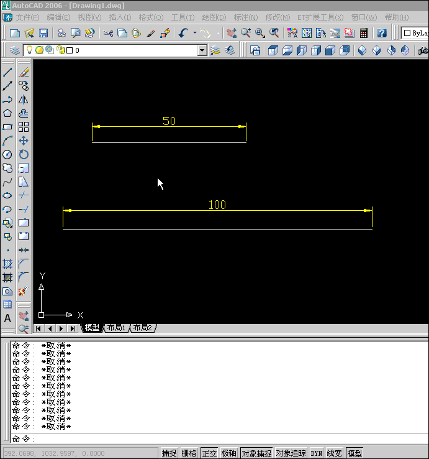Switch to the 布局1 tab
429x459 pixels.
116,328
